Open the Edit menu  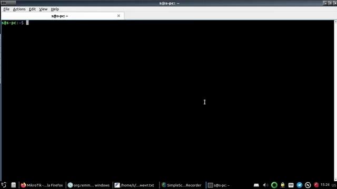pyautogui.click(x=32, y=9)
